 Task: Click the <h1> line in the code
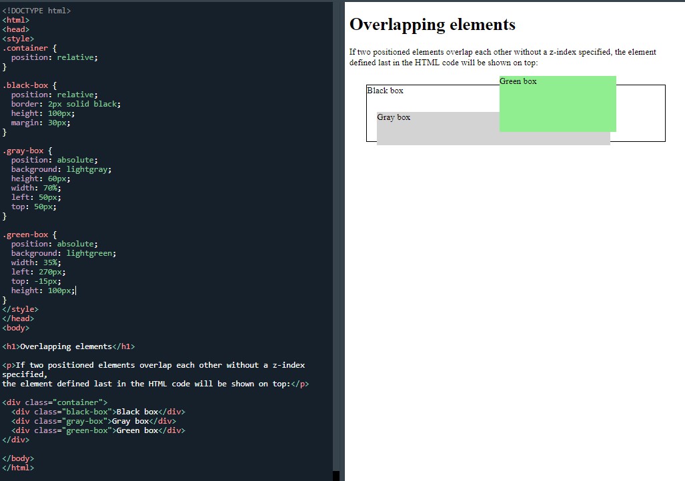(x=69, y=346)
